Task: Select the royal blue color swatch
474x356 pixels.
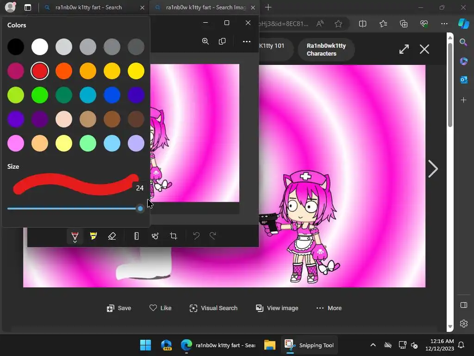Action: coord(112,95)
